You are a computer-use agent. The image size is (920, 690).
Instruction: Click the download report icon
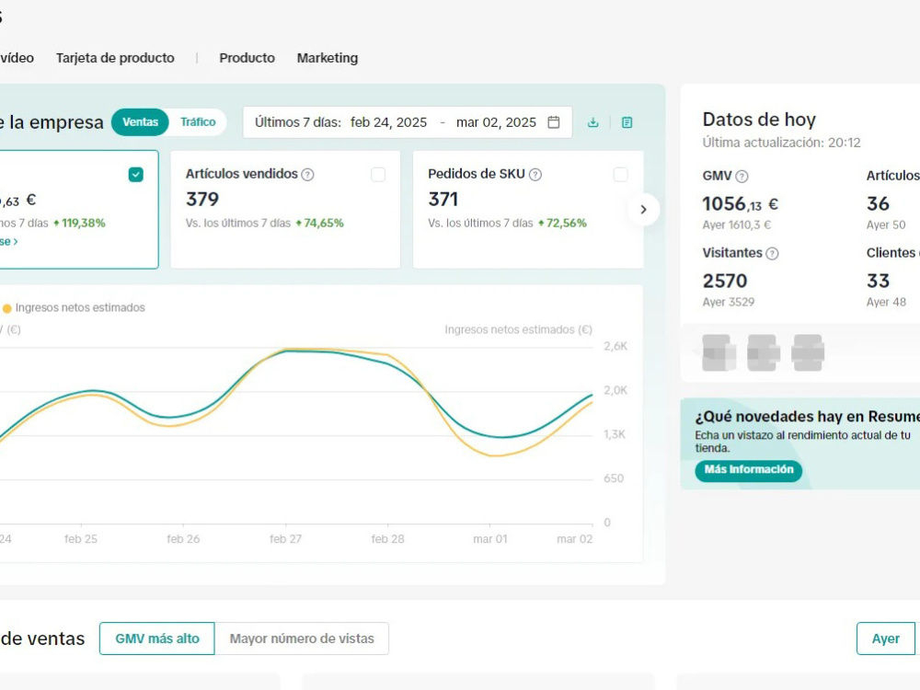click(x=593, y=122)
